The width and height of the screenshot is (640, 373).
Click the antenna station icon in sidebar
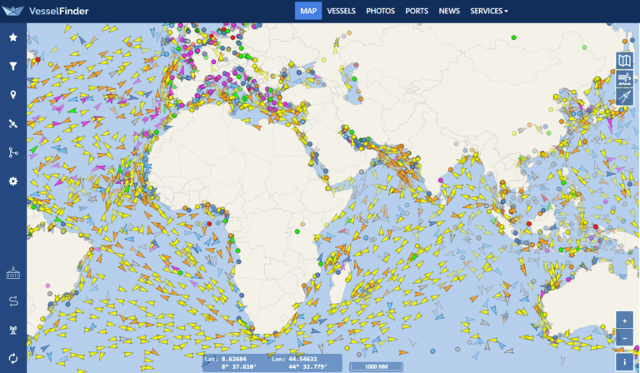12,330
